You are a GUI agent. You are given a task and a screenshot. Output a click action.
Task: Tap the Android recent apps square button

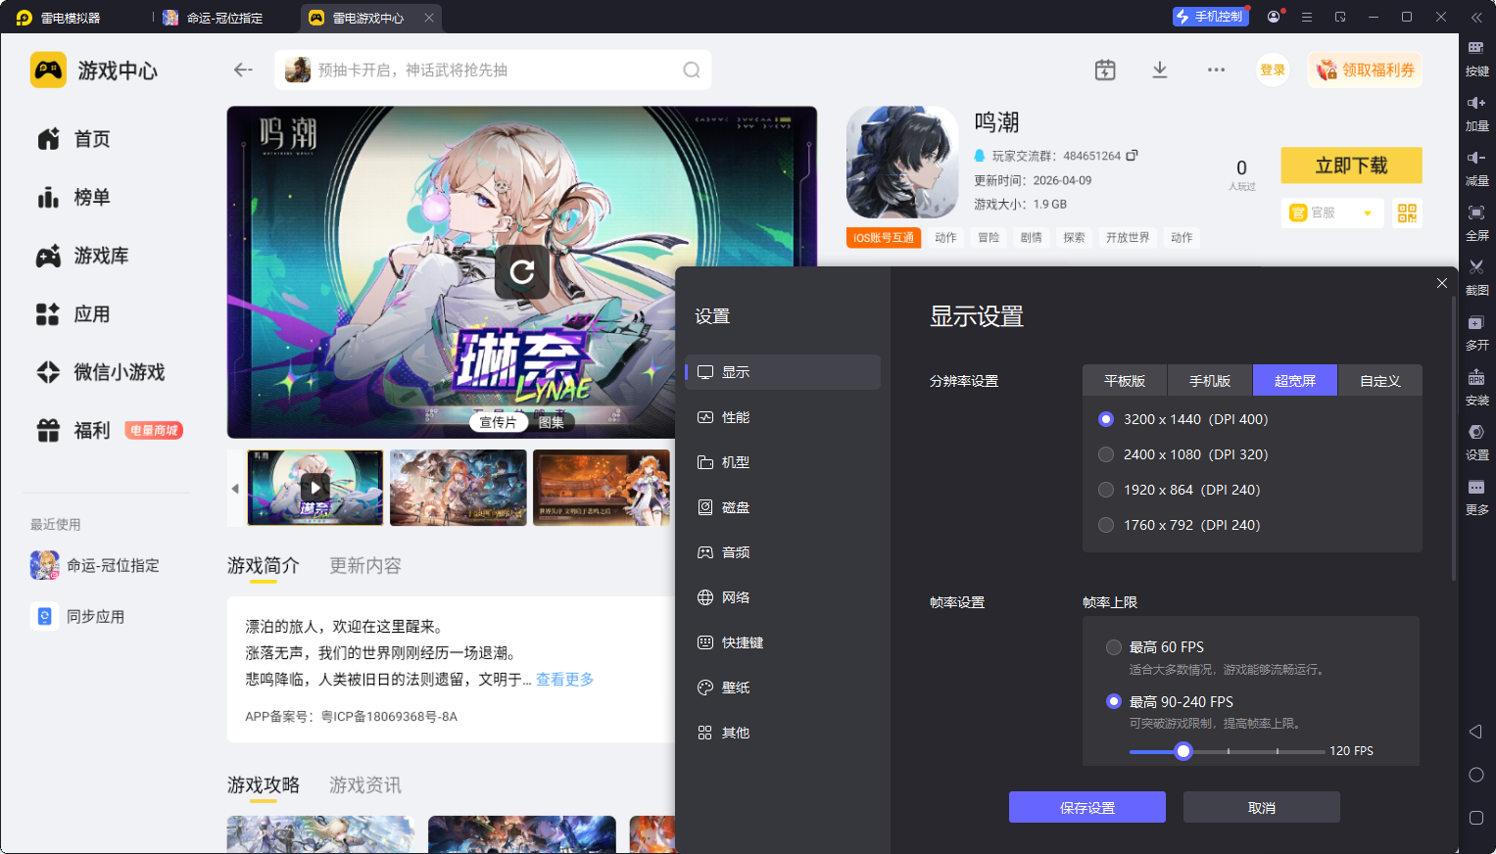click(x=1476, y=818)
